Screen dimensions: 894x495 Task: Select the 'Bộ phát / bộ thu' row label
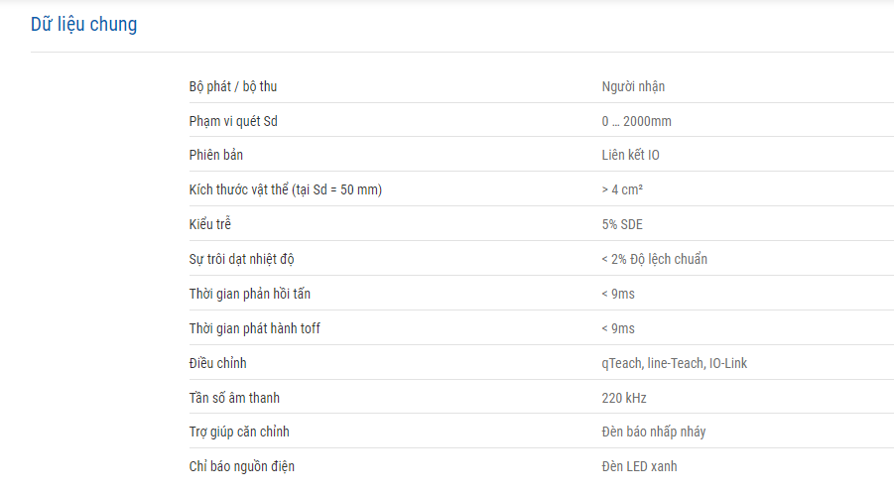tap(233, 86)
